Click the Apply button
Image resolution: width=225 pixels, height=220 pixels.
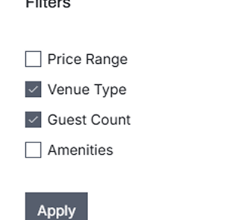tap(56, 206)
